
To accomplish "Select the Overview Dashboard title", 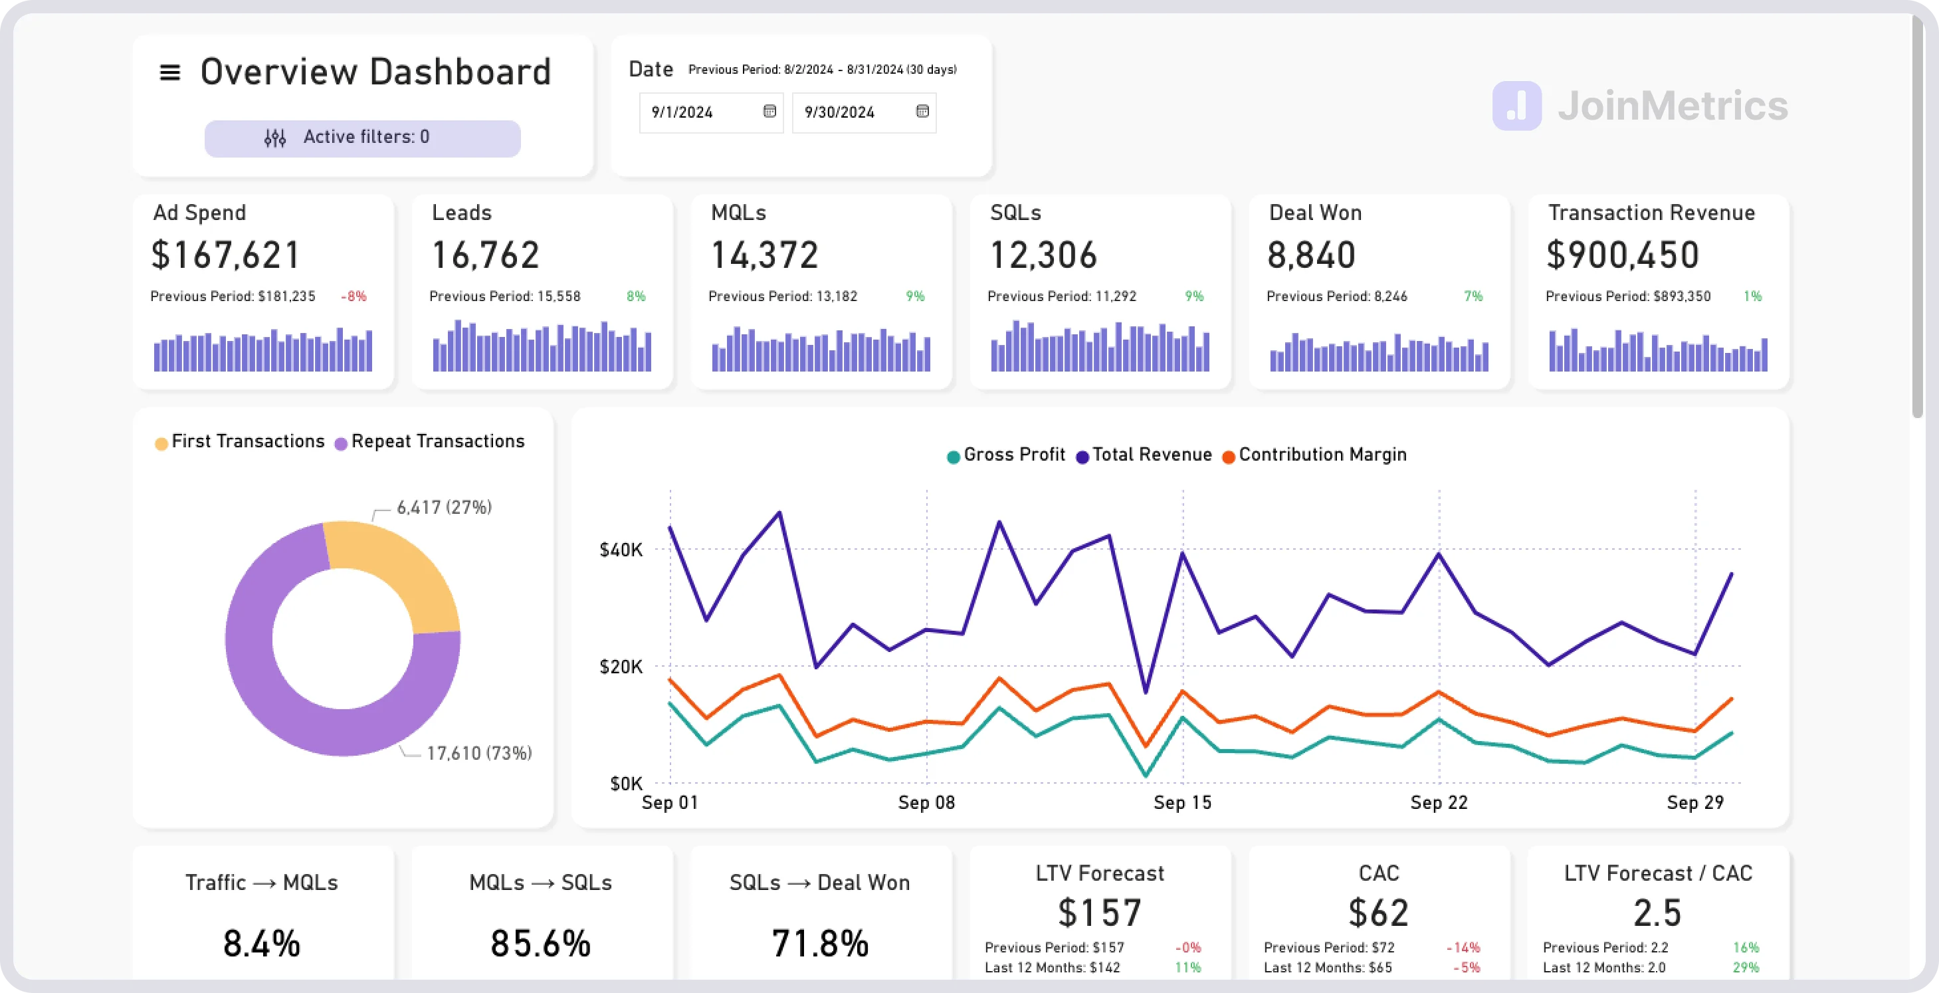I will (x=375, y=72).
